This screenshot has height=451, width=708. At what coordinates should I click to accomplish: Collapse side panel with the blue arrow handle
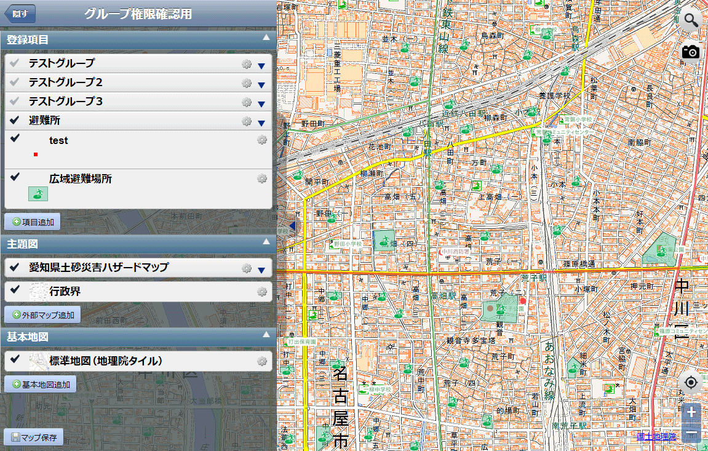pyautogui.click(x=292, y=225)
